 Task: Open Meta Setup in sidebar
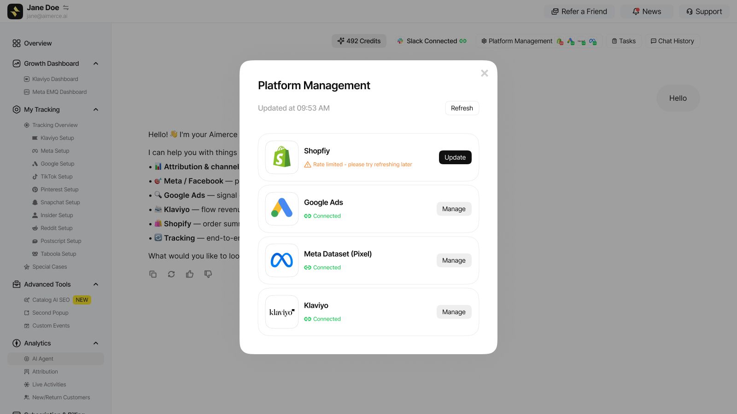pyautogui.click(x=56, y=151)
